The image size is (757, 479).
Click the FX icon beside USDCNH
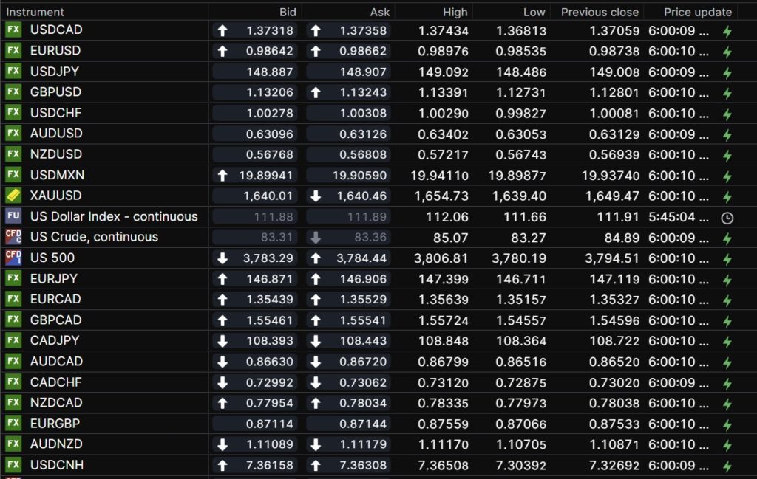(13, 464)
